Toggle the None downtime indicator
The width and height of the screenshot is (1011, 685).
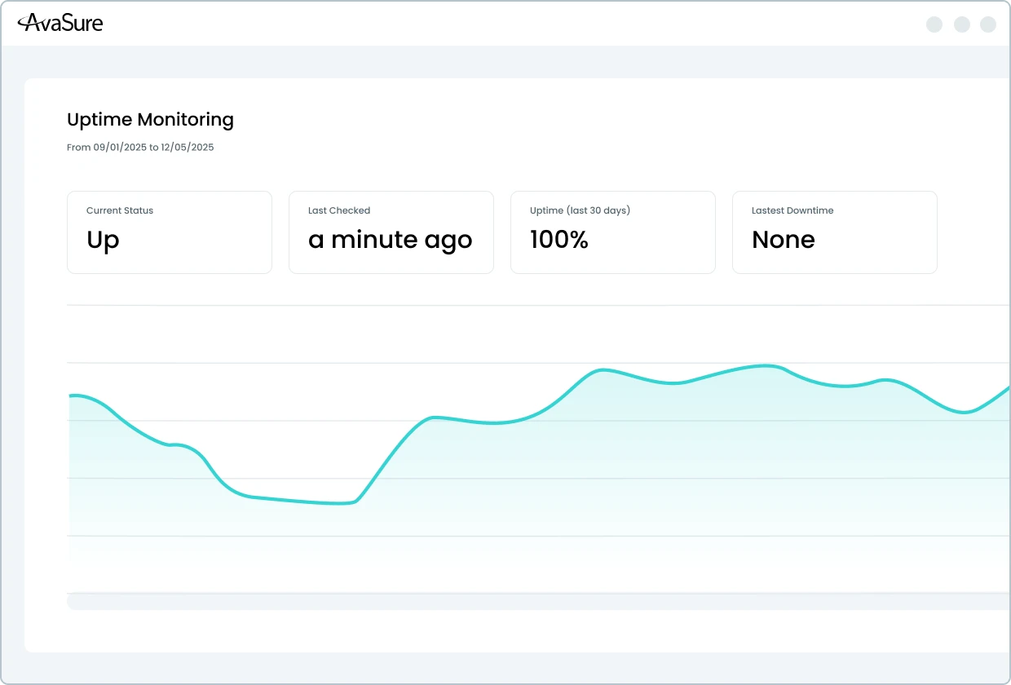[x=783, y=240]
